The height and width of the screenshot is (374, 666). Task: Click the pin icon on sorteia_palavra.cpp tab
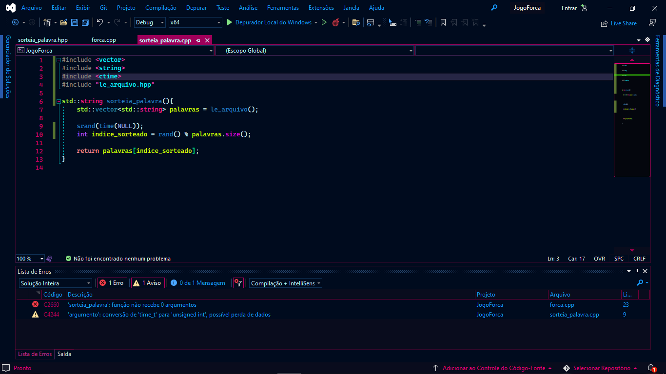coord(198,41)
